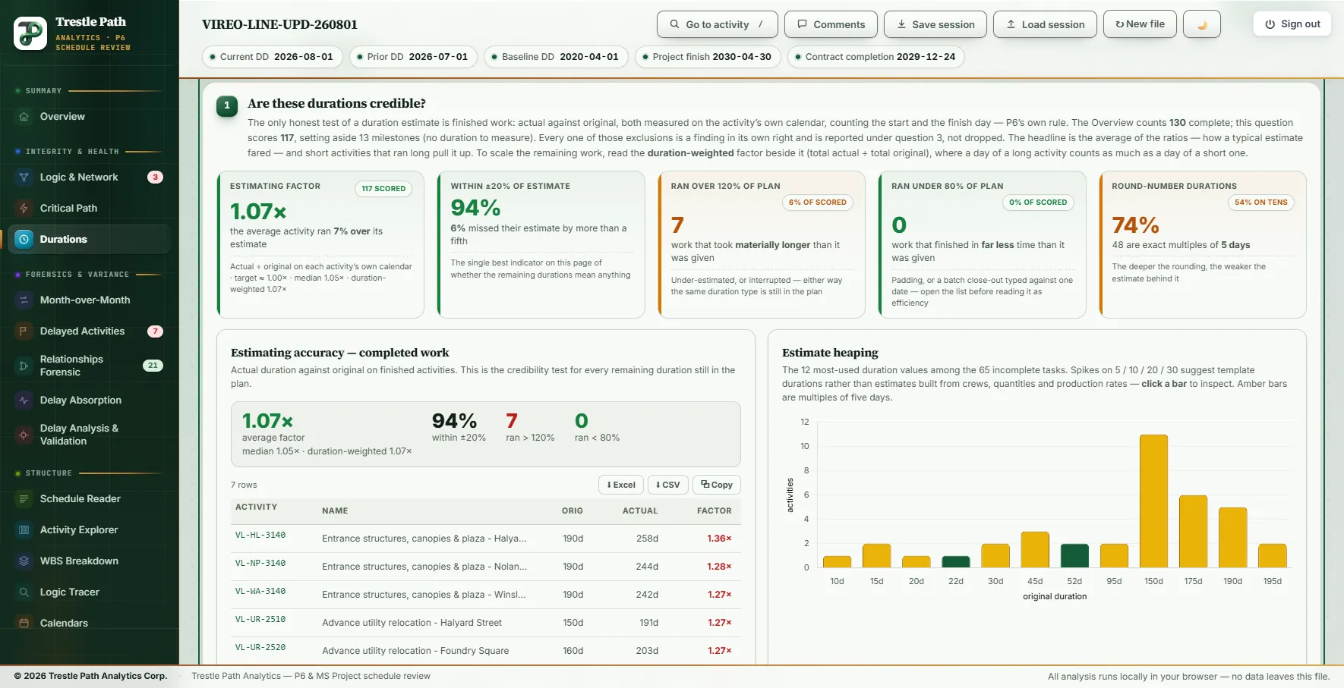Click the Logic & Network funnel icon
This screenshot has height=688, width=1344.
click(24, 177)
